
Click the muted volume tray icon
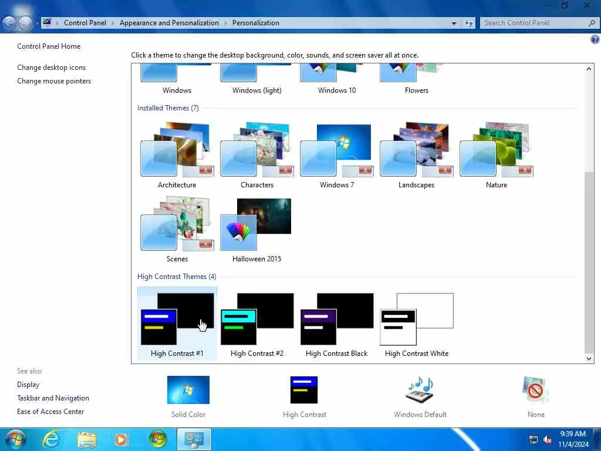click(548, 439)
